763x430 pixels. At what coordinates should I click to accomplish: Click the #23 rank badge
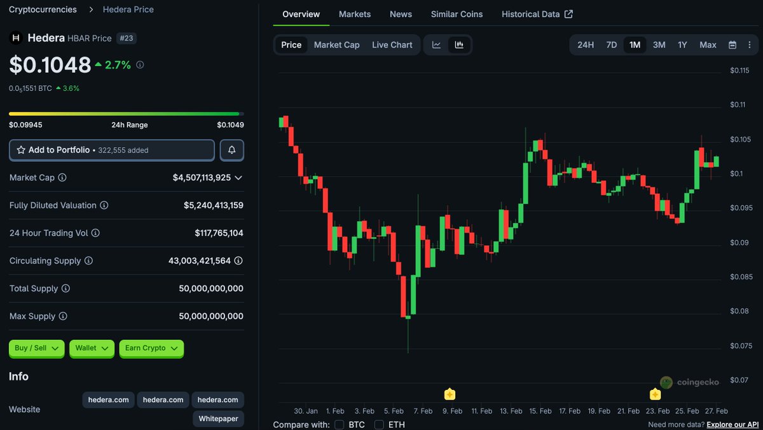[x=126, y=38]
